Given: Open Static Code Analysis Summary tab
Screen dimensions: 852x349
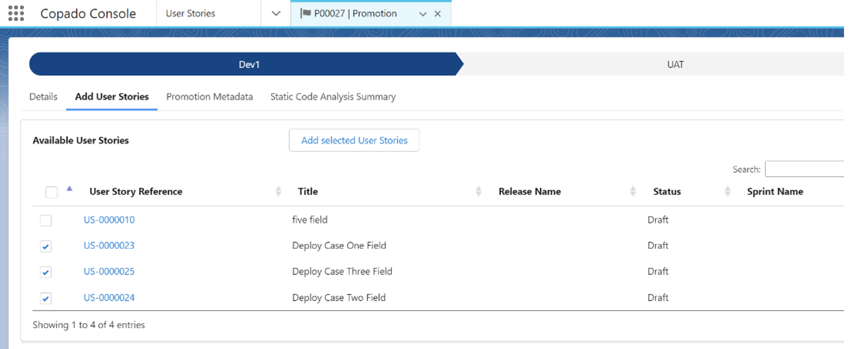Looking at the screenshot, I should pos(333,97).
